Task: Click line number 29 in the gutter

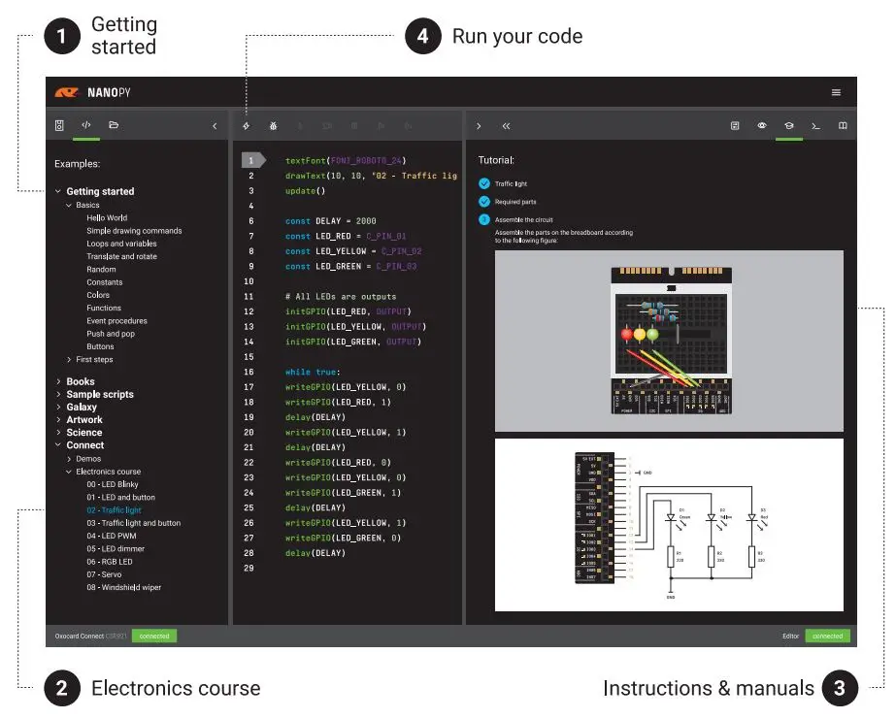Action: (x=249, y=569)
